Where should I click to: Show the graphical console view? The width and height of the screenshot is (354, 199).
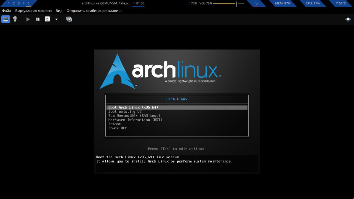pos(6,19)
